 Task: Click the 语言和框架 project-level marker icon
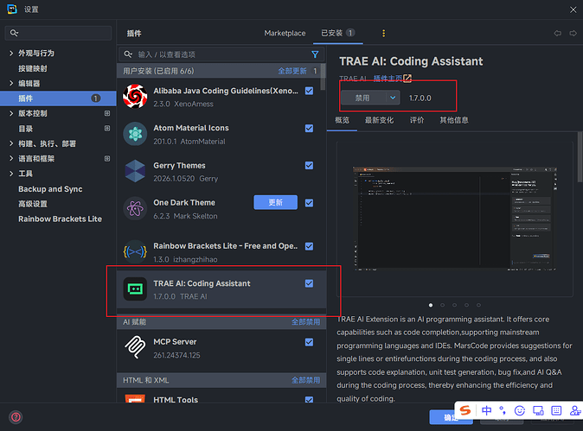[x=107, y=159]
